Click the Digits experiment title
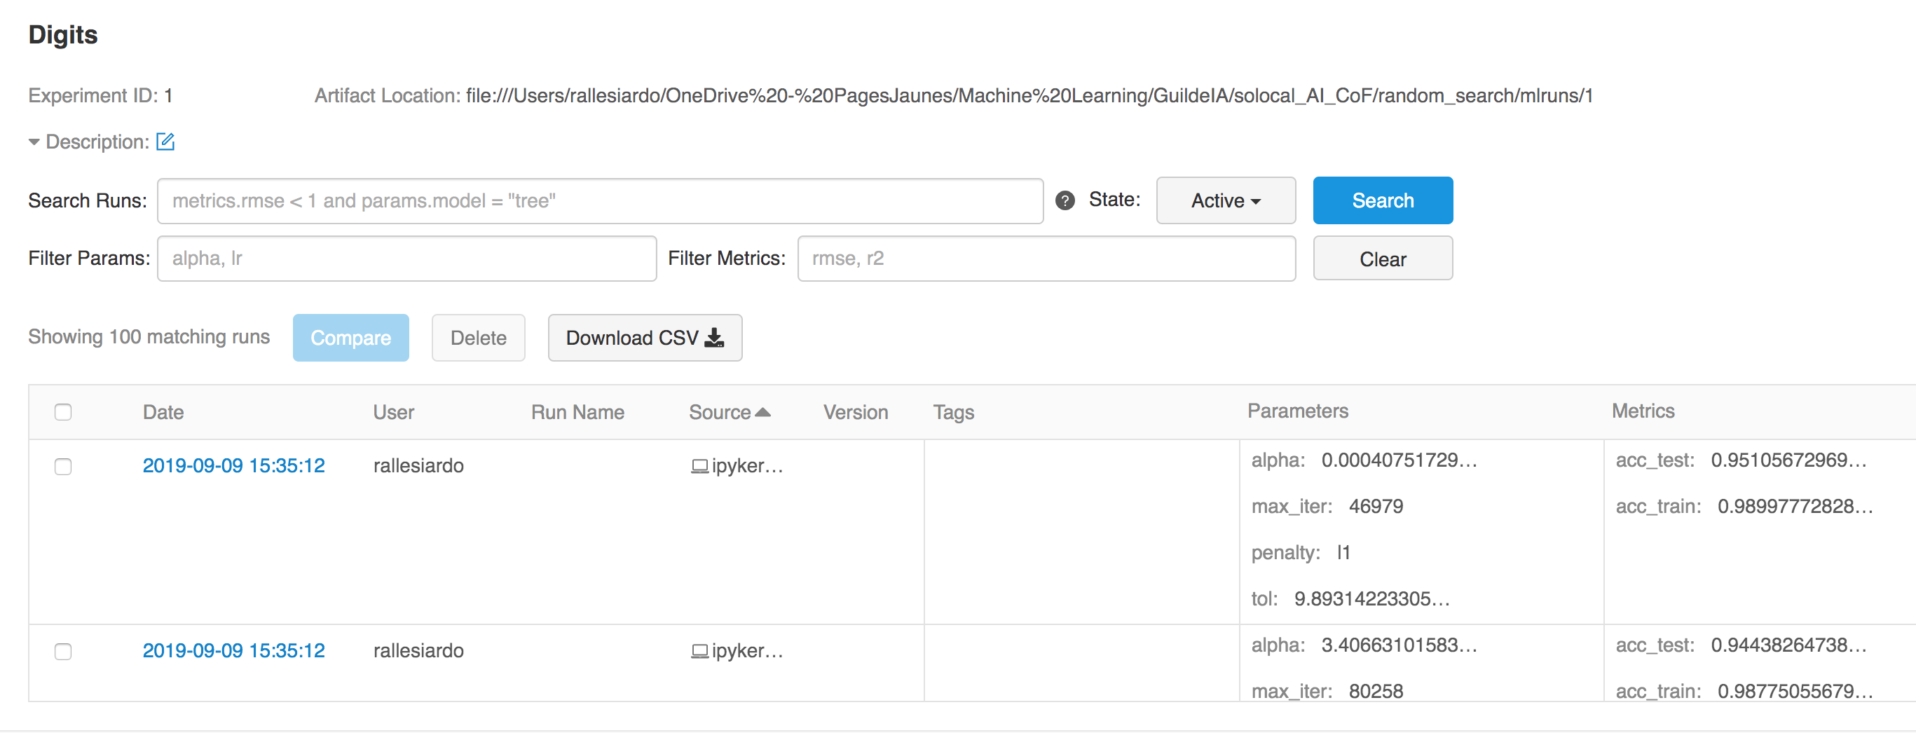This screenshot has height=733, width=1916. tap(62, 35)
